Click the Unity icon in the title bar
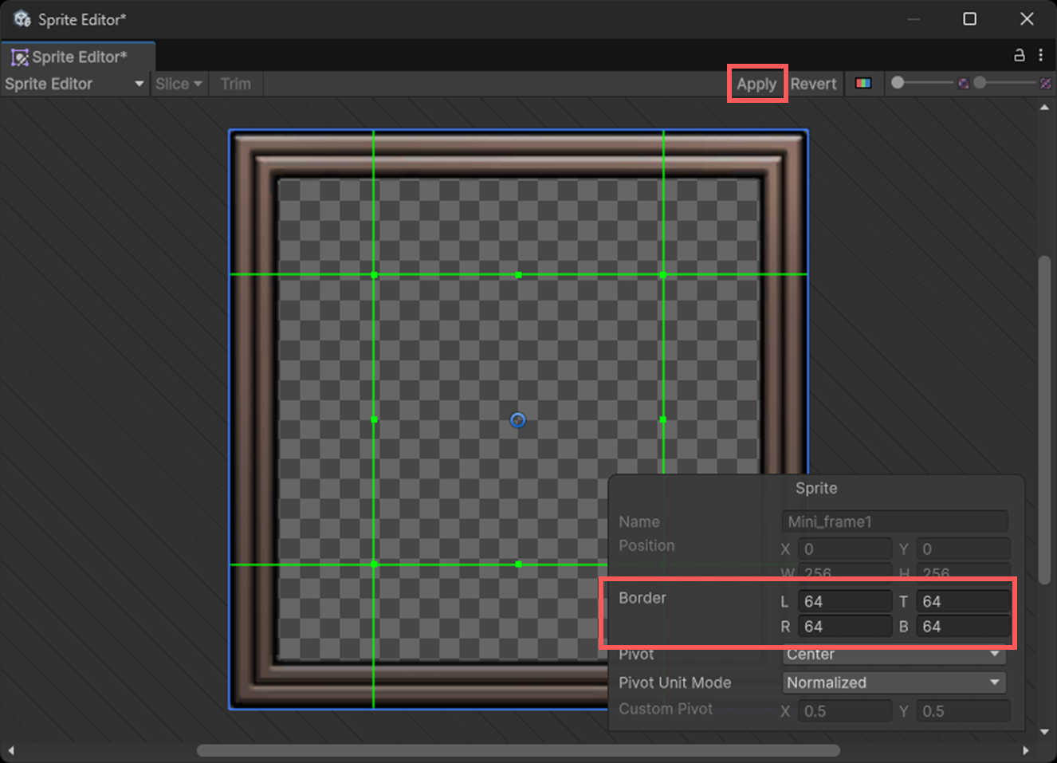This screenshot has width=1057, height=763. pyautogui.click(x=22, y=19)
